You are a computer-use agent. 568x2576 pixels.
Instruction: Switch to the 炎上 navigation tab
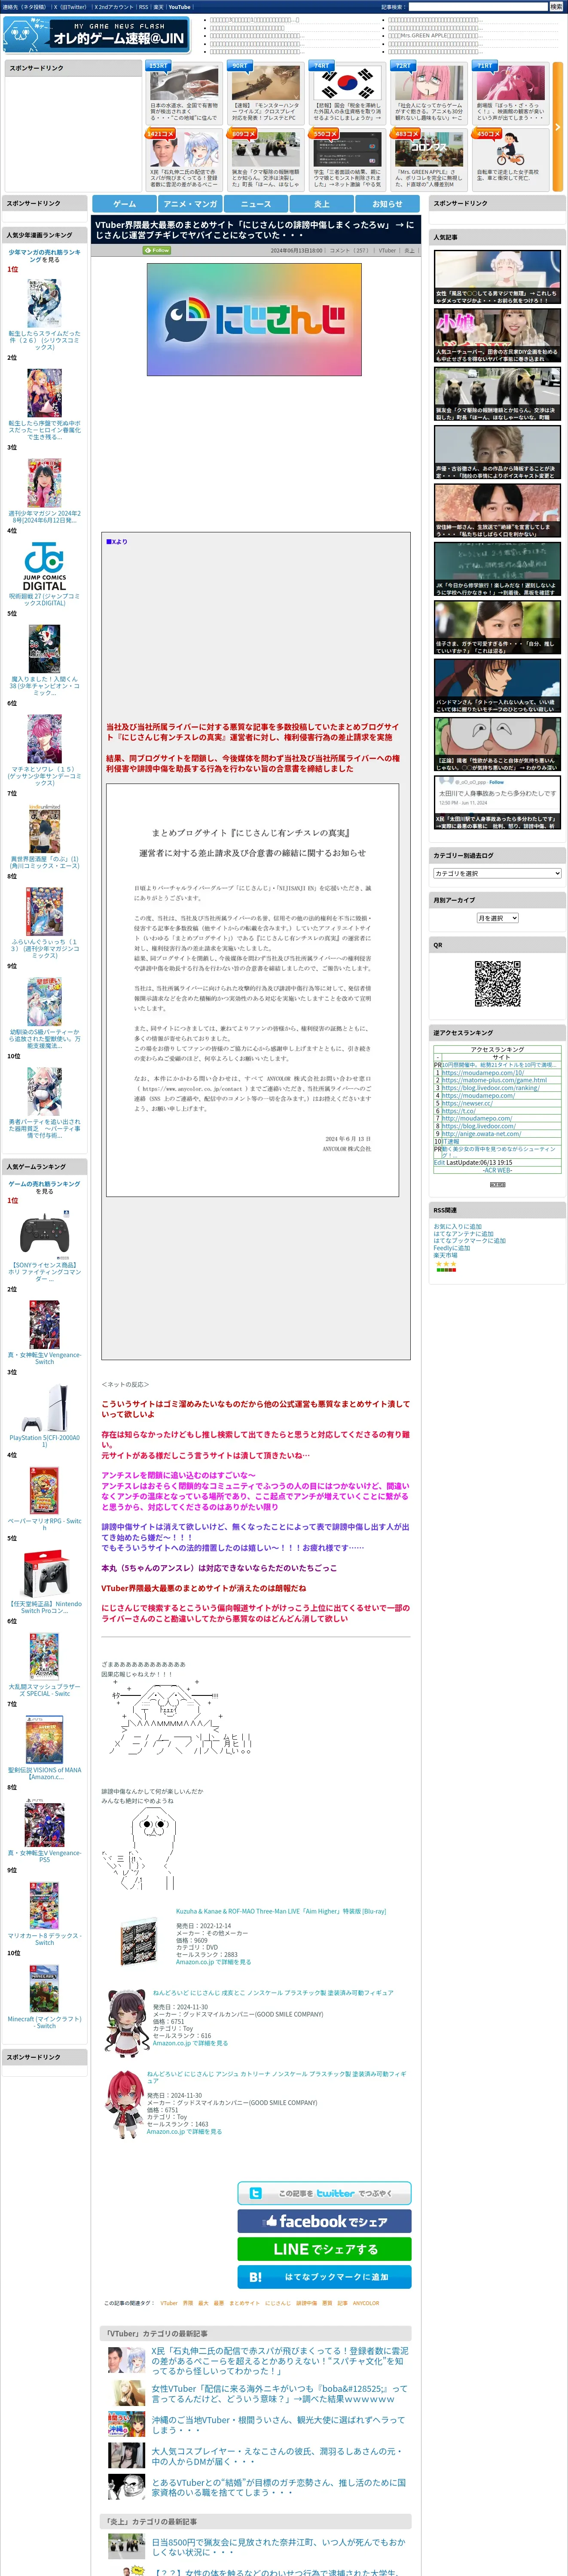322,203
